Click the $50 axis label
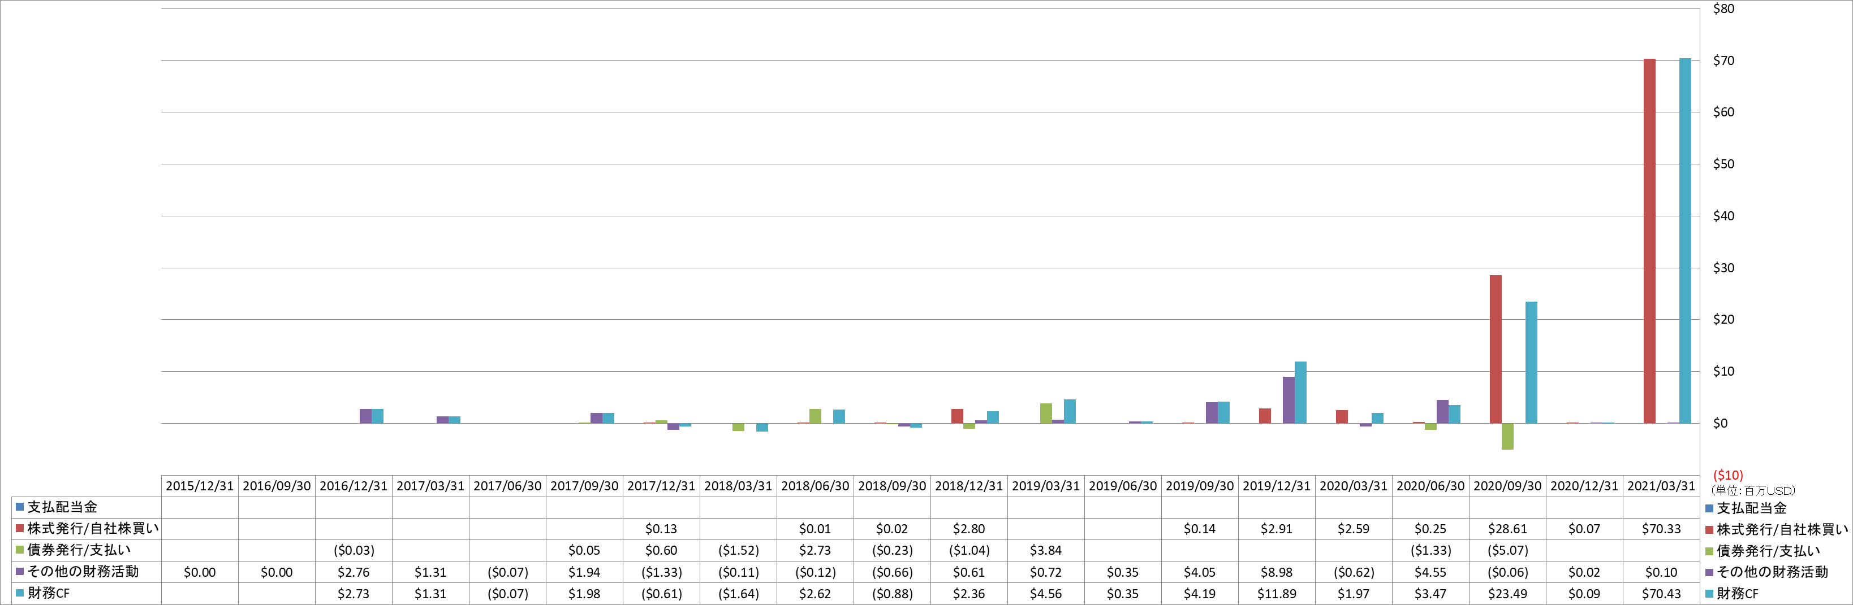1853x605 pixels. coord(1723,164)
